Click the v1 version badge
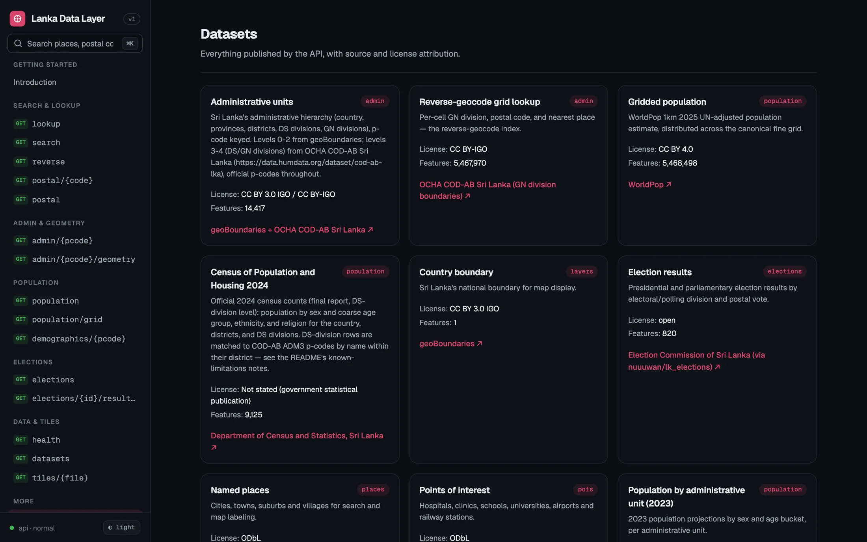 pos(132,19)
